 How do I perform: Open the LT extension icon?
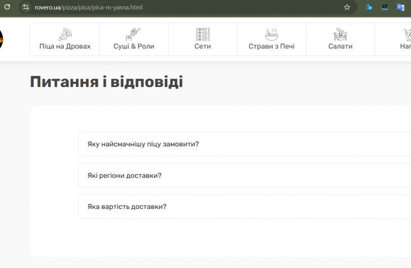click(385, 7)
